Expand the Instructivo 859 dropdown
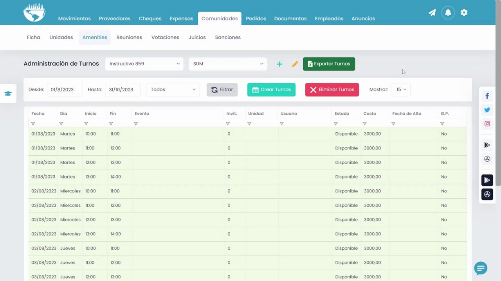Screen dimensions: 501x281 point(144,64)
